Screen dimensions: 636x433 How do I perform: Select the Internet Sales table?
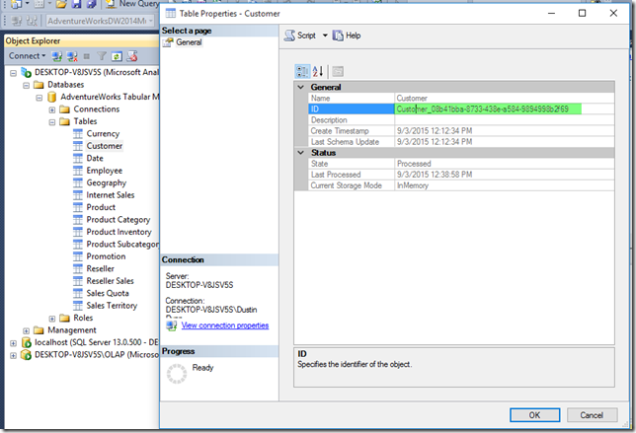(111, 195)
